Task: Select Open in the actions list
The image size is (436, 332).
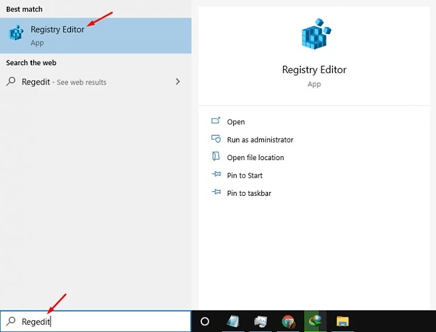Action: tap(236, 122)
